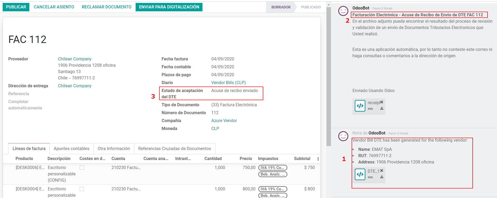497x198 pixels.
Task: Open the DTE_1 XML file icon
Action: pyautogui.click(x=360, y=175)
